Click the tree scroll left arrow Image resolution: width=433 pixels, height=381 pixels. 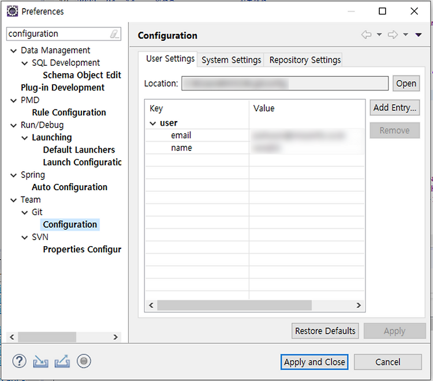[12, 337]
